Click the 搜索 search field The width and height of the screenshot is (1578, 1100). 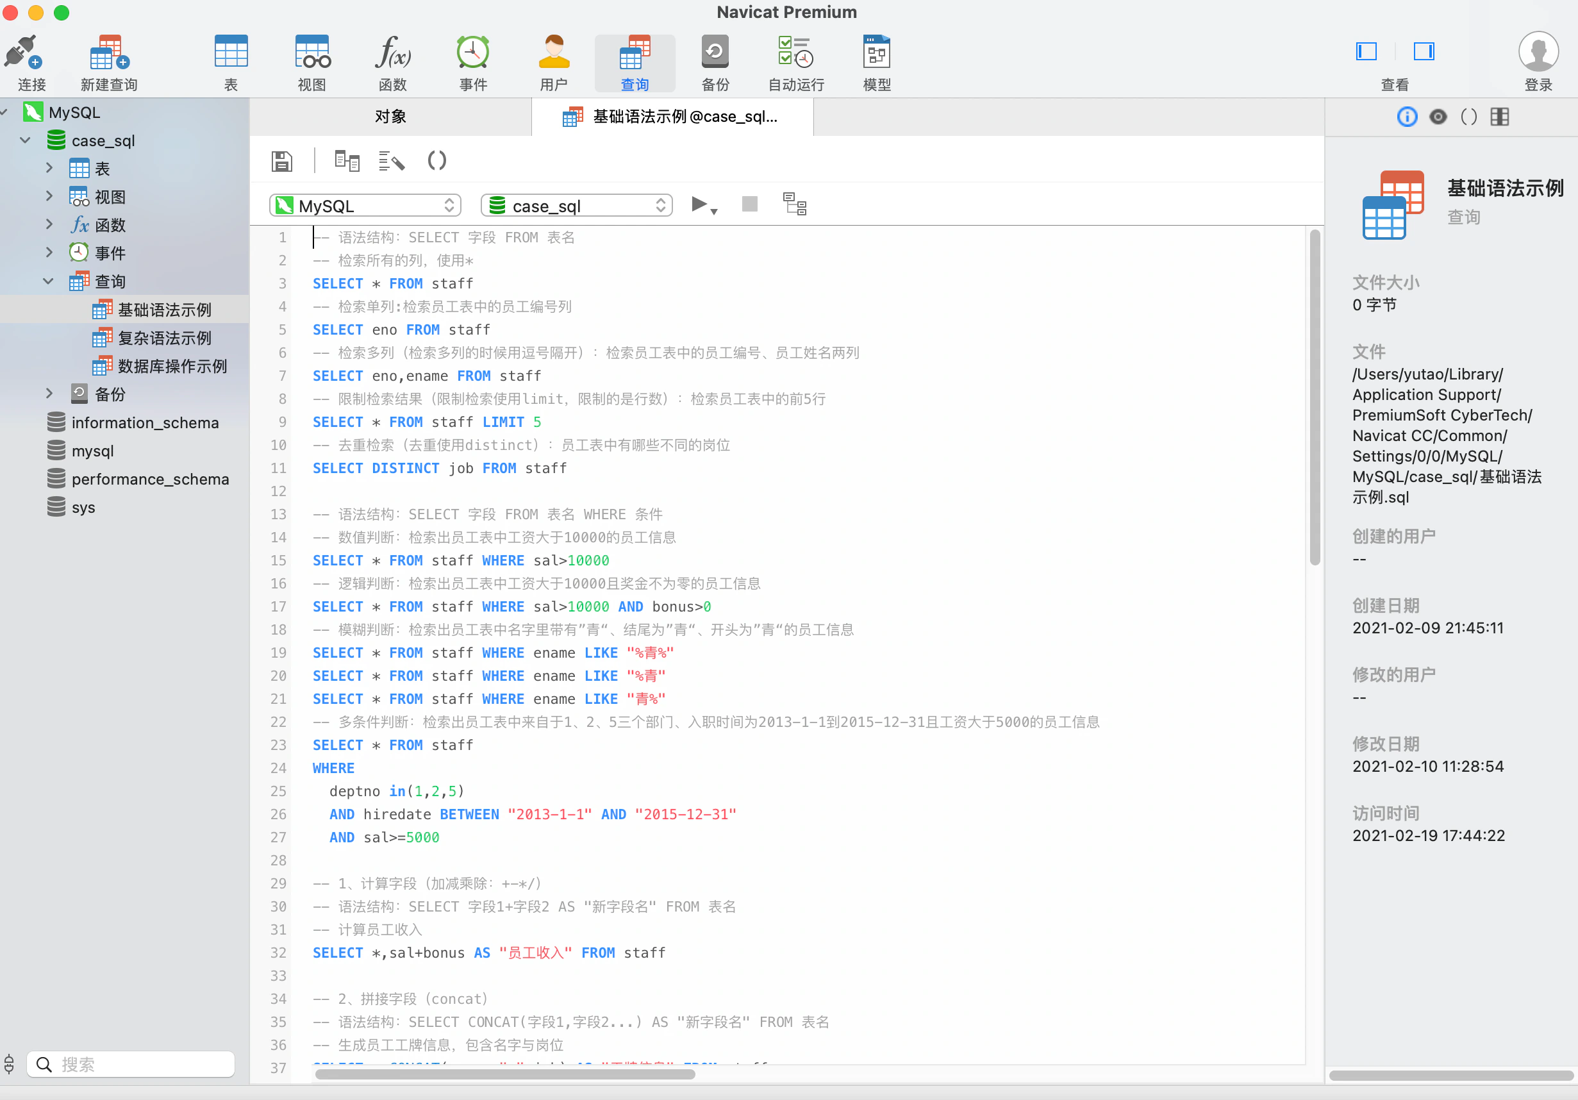pyautogui.click(x=131, y=1064)
